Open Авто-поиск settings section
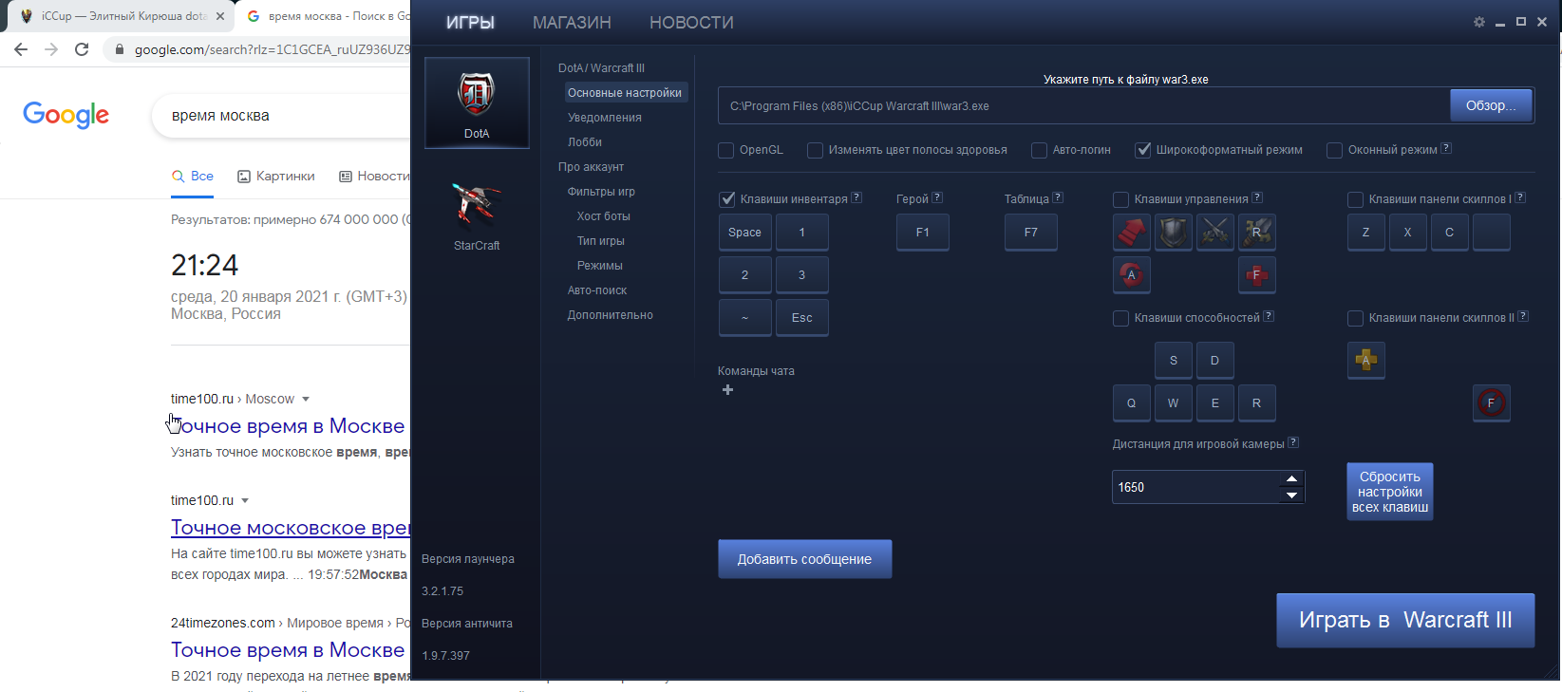1562x692 pixels. click(597, 290)
